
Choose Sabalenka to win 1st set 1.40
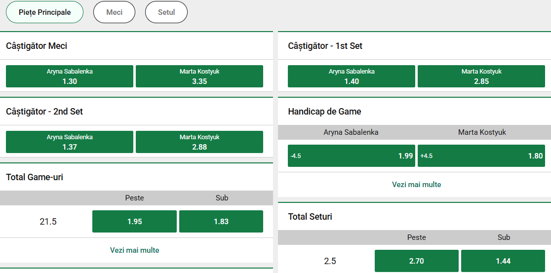click(x=352, y=77)
